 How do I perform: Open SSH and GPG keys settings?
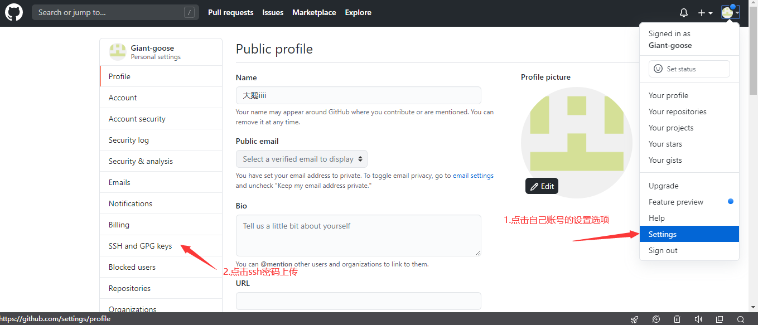[161, 246]
